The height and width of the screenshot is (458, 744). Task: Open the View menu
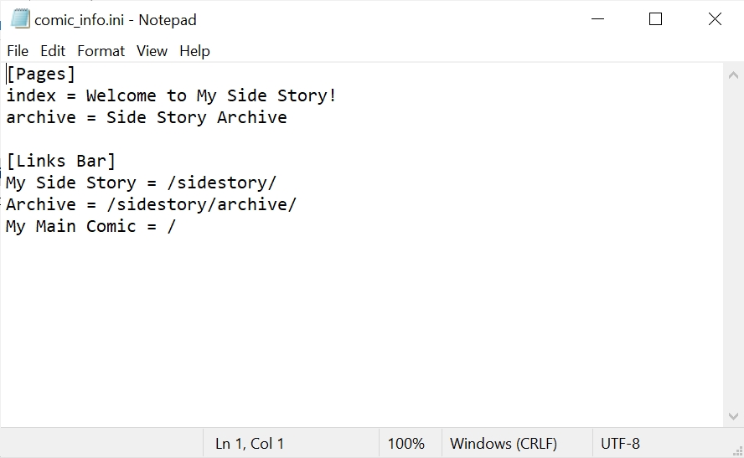click(x=152, y=51)
